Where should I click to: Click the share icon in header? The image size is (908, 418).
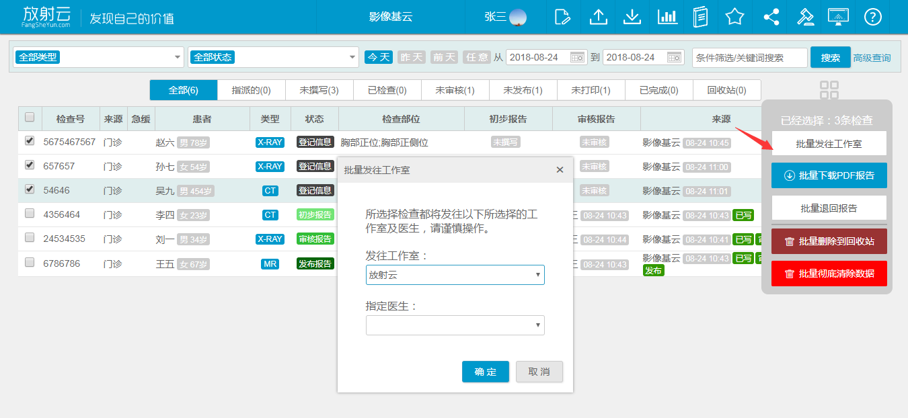(771, 17)
